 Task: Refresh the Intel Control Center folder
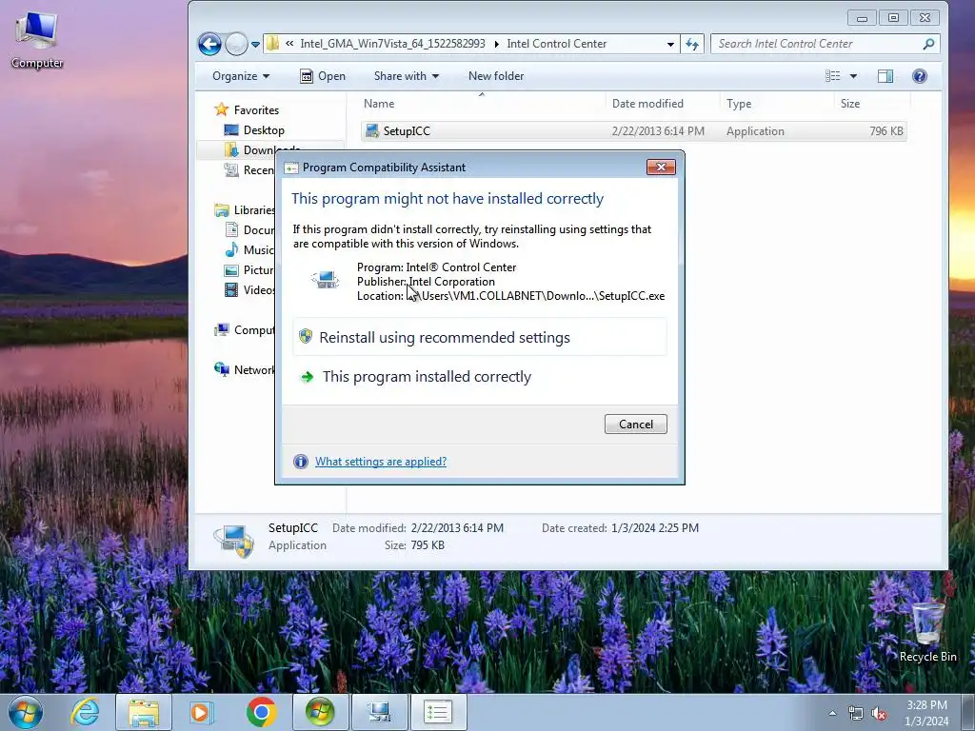click(692, 44)
